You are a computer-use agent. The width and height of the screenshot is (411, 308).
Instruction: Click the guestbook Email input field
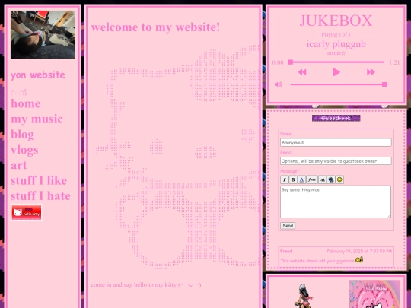(336, 161)
